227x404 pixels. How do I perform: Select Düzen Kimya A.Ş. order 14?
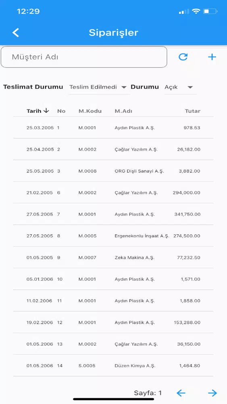tap(113, 366)
